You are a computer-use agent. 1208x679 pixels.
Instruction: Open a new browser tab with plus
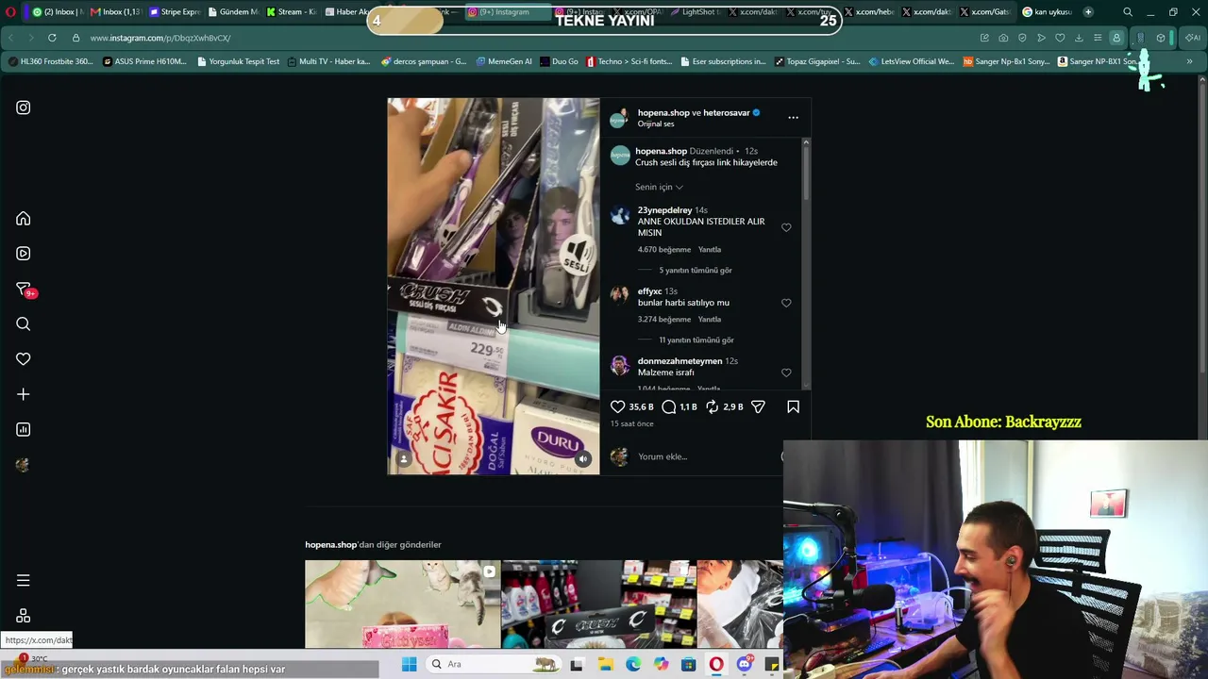(x=1088, y=12)
